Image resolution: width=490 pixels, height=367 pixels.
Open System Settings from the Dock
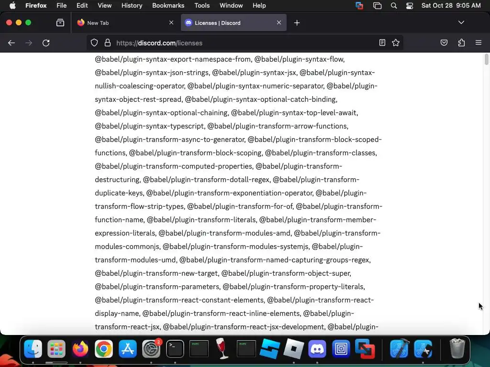click(x=151, y=348)
